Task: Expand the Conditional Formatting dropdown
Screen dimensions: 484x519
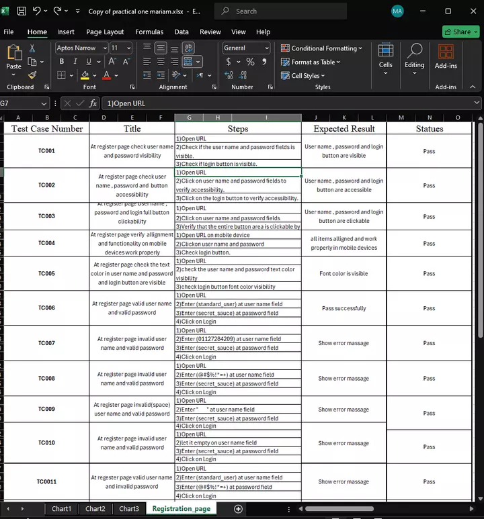Action: click(321, 48)
